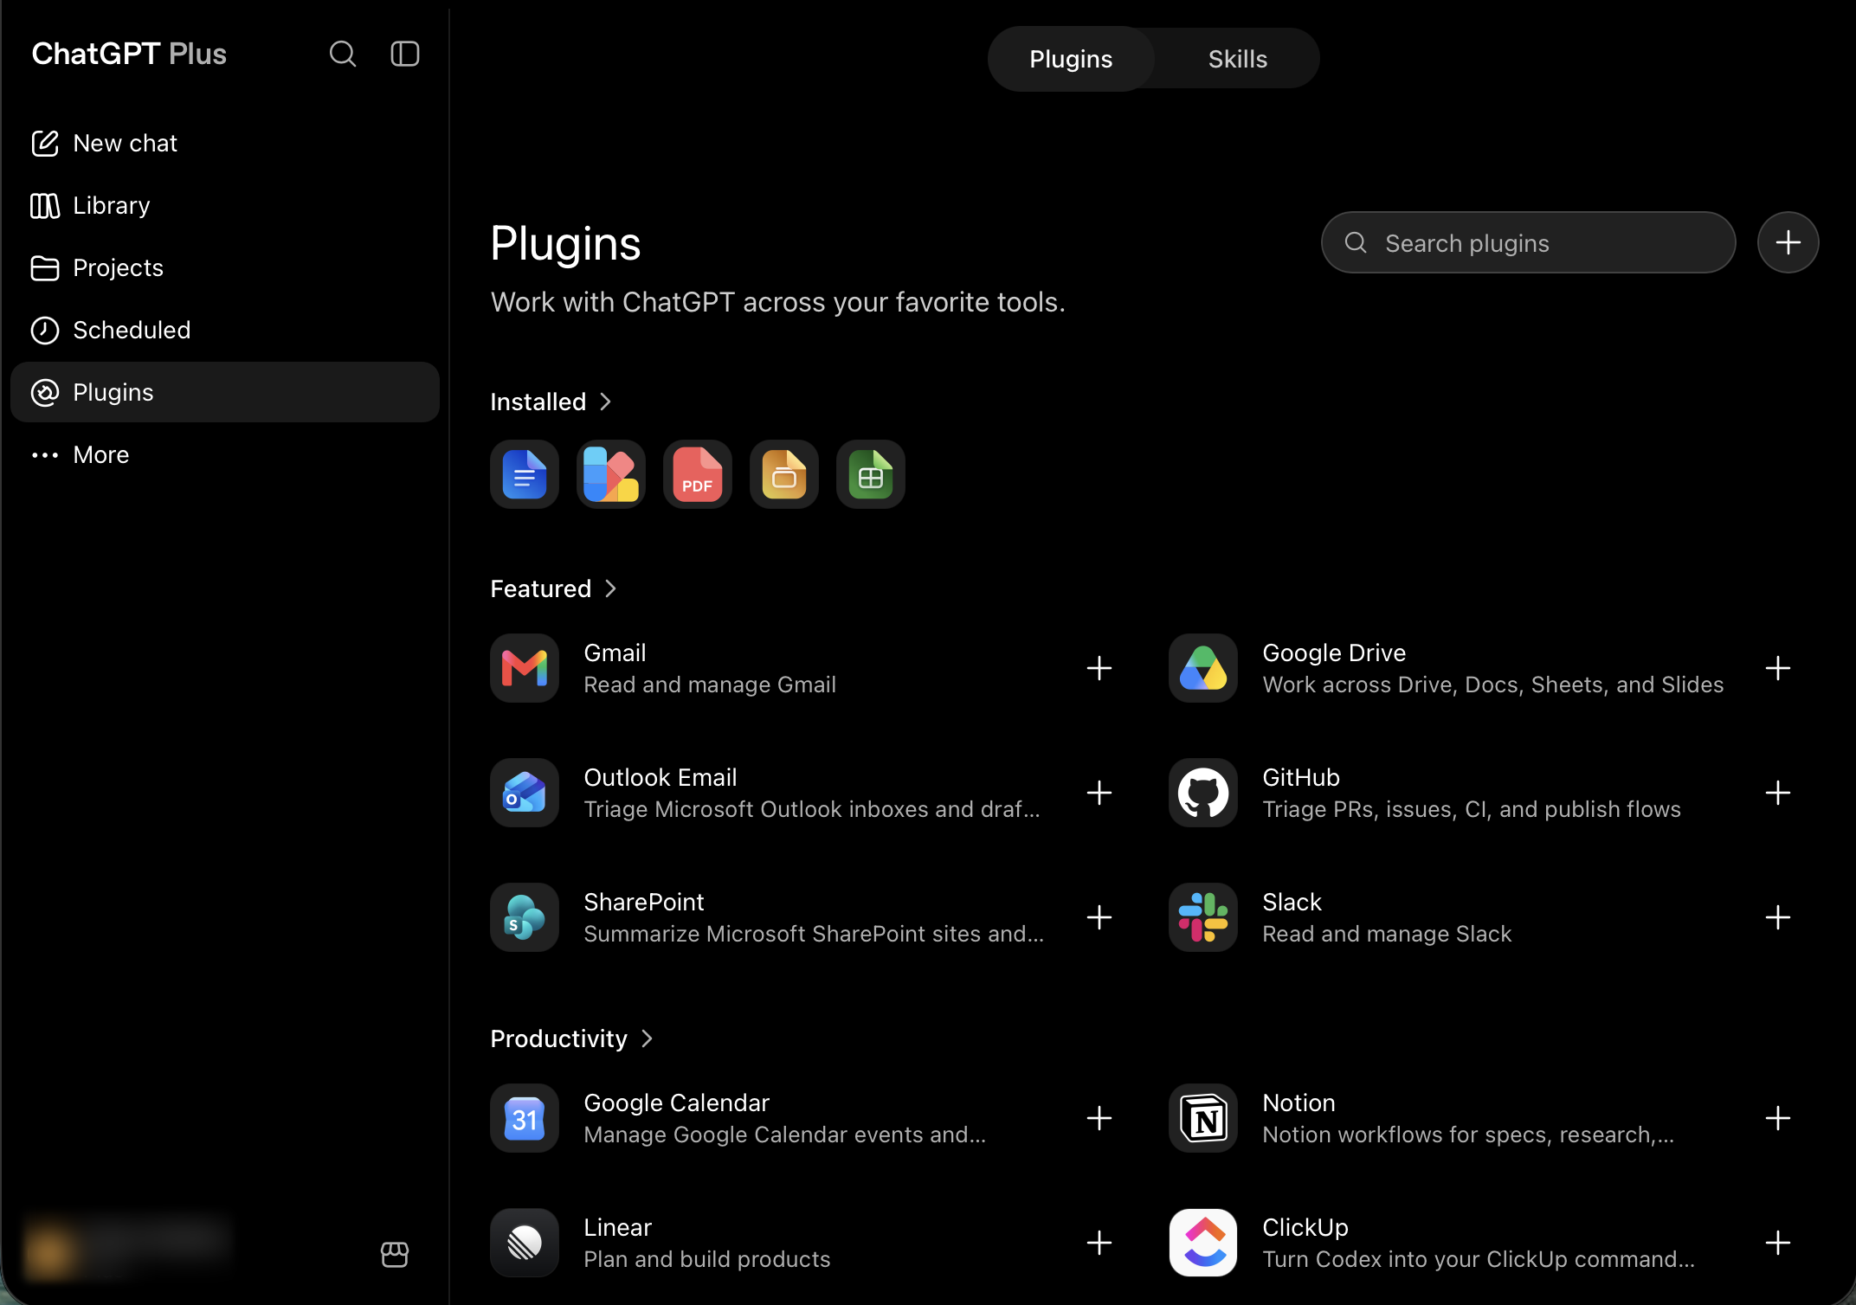Click the Gmail plugin icon

(525, 668)
